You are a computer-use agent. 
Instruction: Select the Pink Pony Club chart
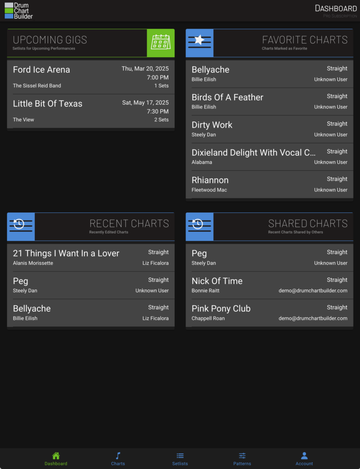[269, 312]
